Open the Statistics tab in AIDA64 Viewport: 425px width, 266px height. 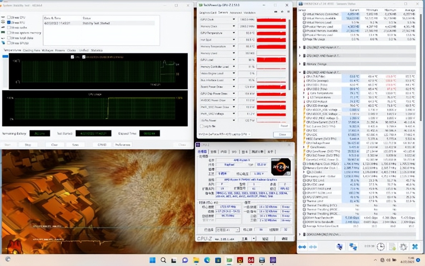[x=97, y=50]
